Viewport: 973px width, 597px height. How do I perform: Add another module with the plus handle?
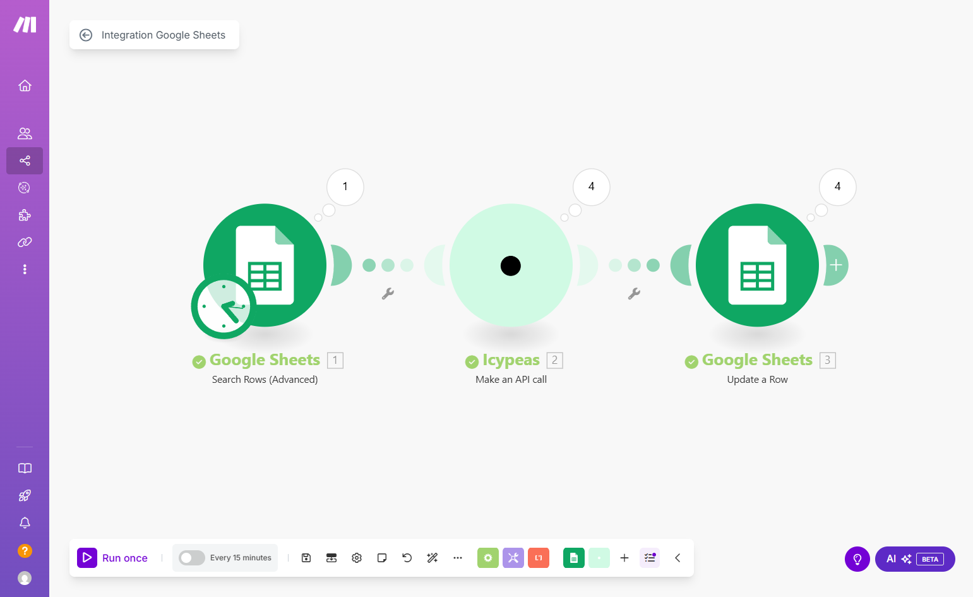click(836, 265)
